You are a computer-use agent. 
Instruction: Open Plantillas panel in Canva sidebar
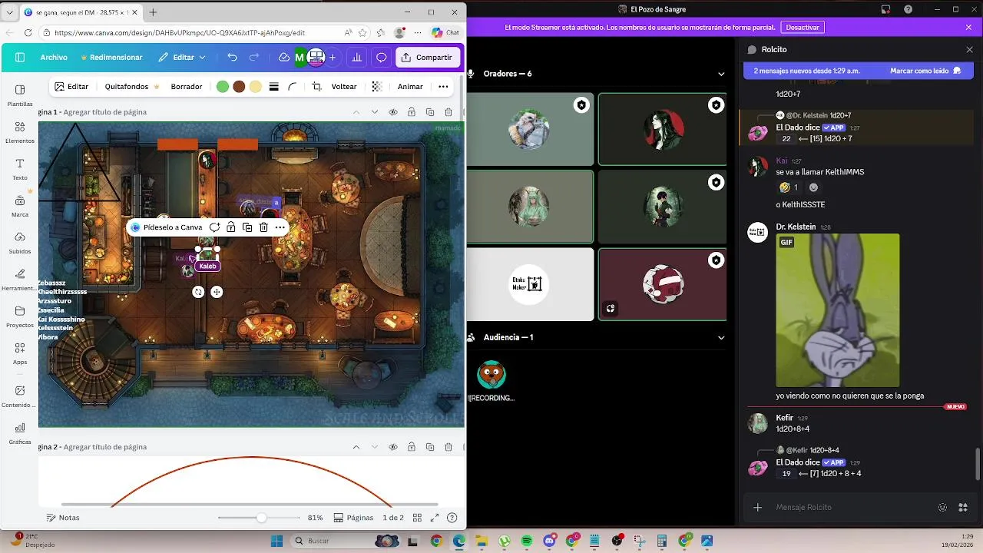[20, 95]
